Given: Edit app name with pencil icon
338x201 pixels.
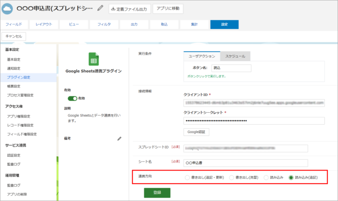Looking at the screenshot, I should click(x=100, y=8).
